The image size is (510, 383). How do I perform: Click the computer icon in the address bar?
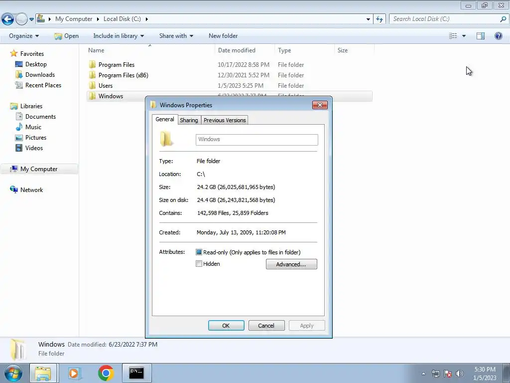click(x=41, y=18)
